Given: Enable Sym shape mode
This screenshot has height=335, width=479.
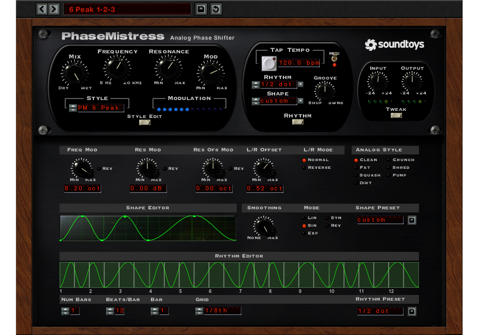Looking at the screenshot, I should tap(327, 218).
